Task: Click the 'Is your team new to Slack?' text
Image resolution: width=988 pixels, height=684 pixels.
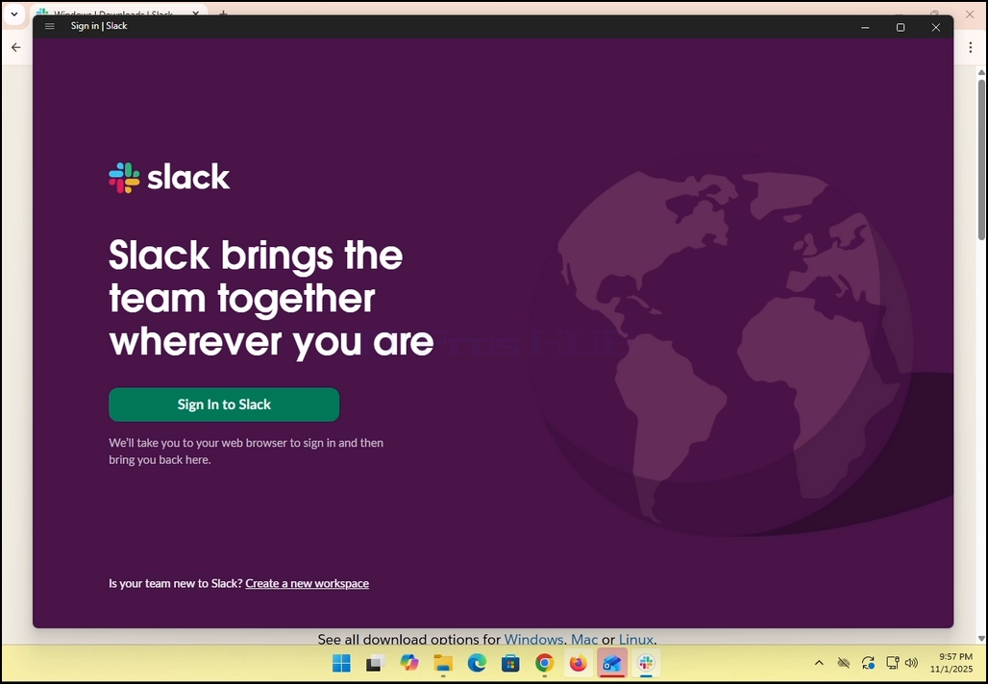Action: click(175, 583)
